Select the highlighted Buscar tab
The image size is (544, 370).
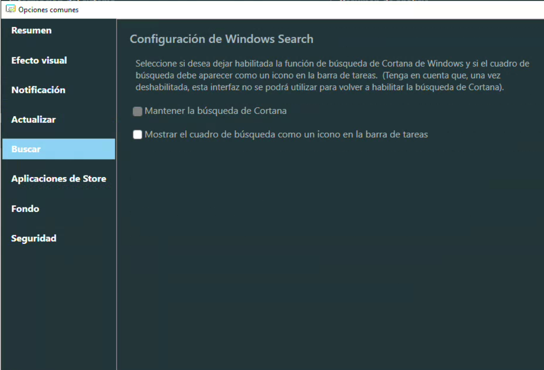tap(58, 149)
